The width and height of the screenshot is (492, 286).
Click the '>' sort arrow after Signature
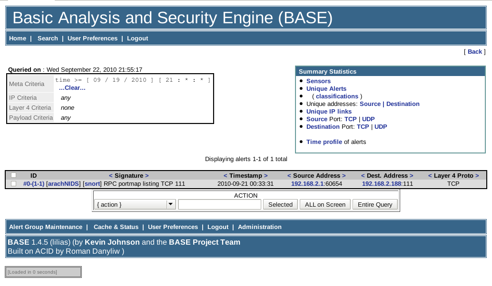[147, 176]
